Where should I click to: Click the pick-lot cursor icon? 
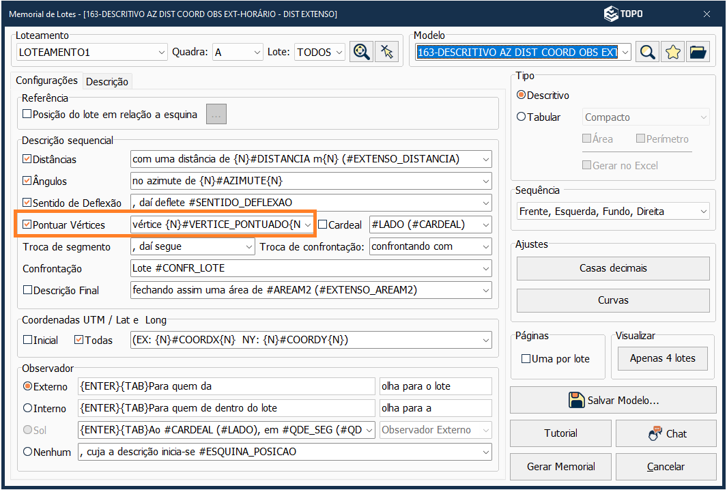pyautogui.click(x=387, y=52)
